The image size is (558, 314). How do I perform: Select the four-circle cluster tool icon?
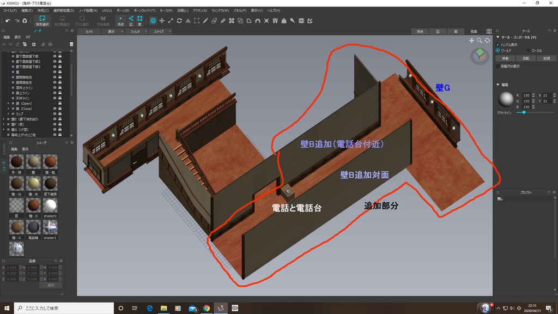click(232, 21)
